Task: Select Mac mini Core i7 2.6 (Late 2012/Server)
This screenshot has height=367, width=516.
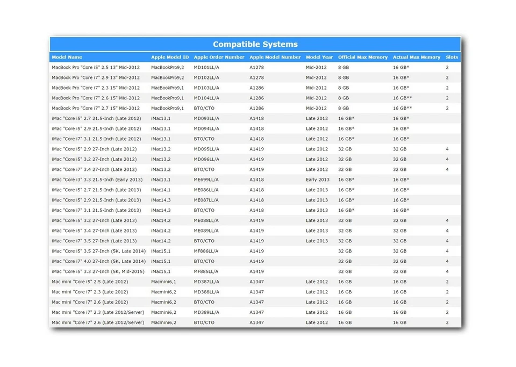Action: click(x=98, y=323)
